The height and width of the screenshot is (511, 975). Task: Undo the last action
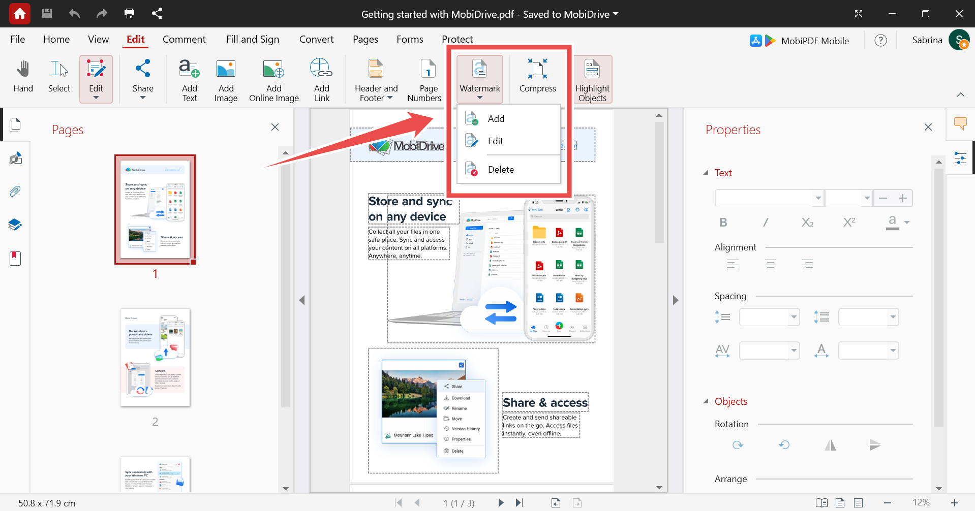[x=74, y=14]
